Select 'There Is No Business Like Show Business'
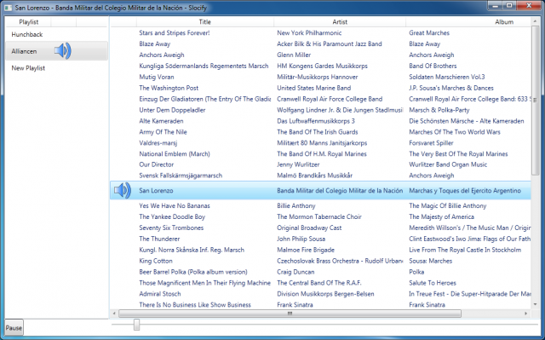 coord(195,305)
